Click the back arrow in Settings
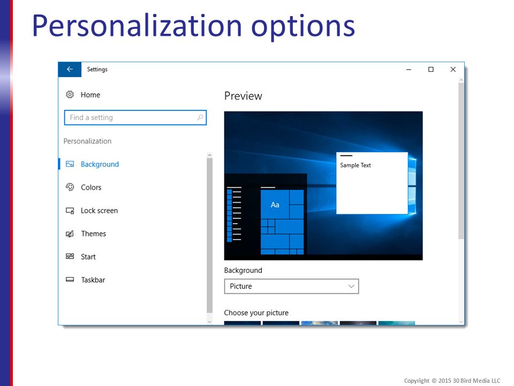Image resolution: width=514 pixels, height=386 pixels. coord(70,69)
